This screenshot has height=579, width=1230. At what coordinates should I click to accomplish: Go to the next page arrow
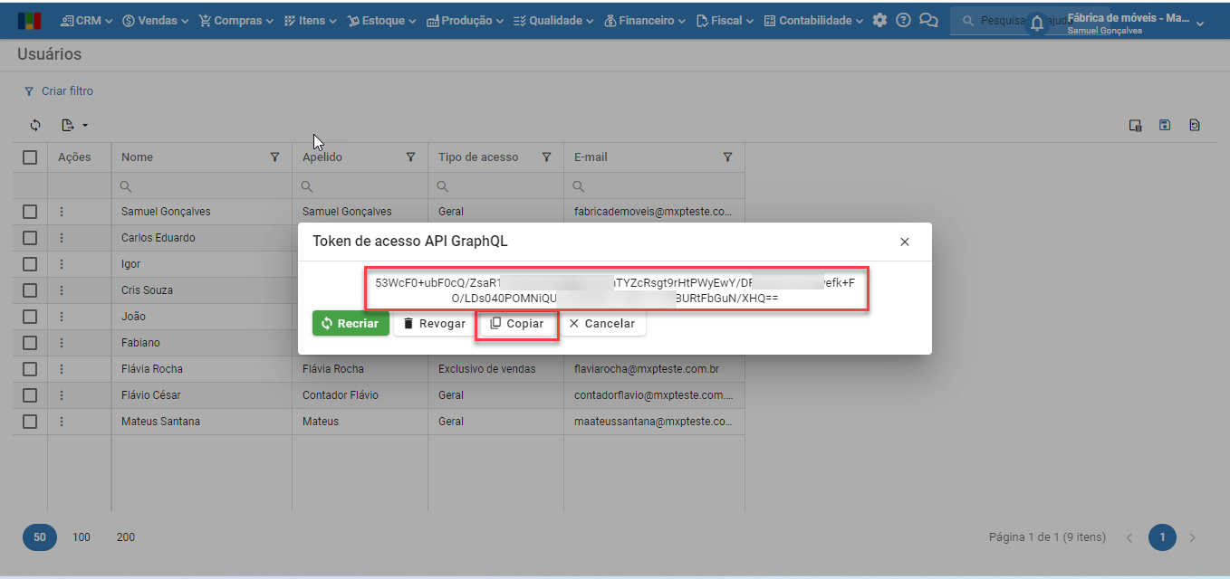click(1192, 537)
